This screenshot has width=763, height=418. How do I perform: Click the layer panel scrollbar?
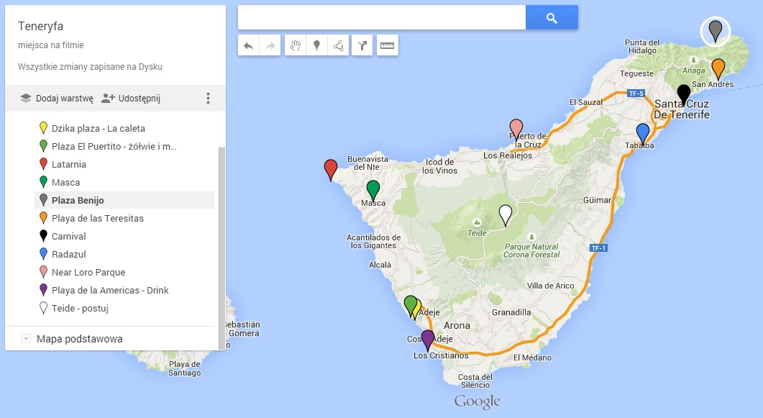[x=222, y=247]
